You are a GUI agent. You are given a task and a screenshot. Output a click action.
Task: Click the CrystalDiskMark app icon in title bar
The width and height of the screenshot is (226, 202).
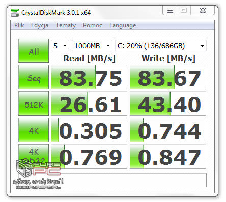(x=15, y=13)
